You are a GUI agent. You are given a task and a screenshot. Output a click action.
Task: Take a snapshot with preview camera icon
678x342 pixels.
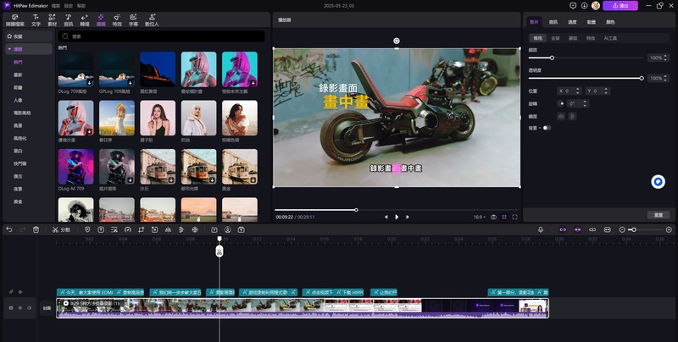pyautogui.click(x=493, y=218)
